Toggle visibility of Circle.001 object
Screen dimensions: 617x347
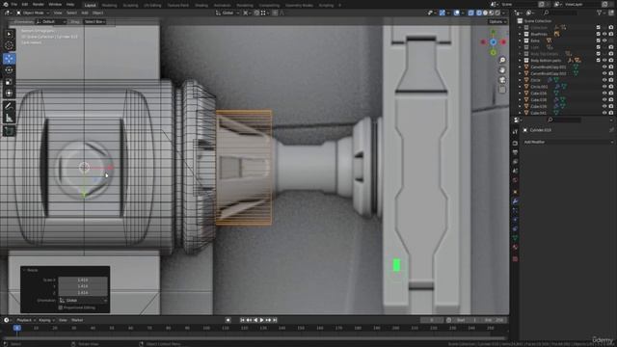click(x=604, y=87)
